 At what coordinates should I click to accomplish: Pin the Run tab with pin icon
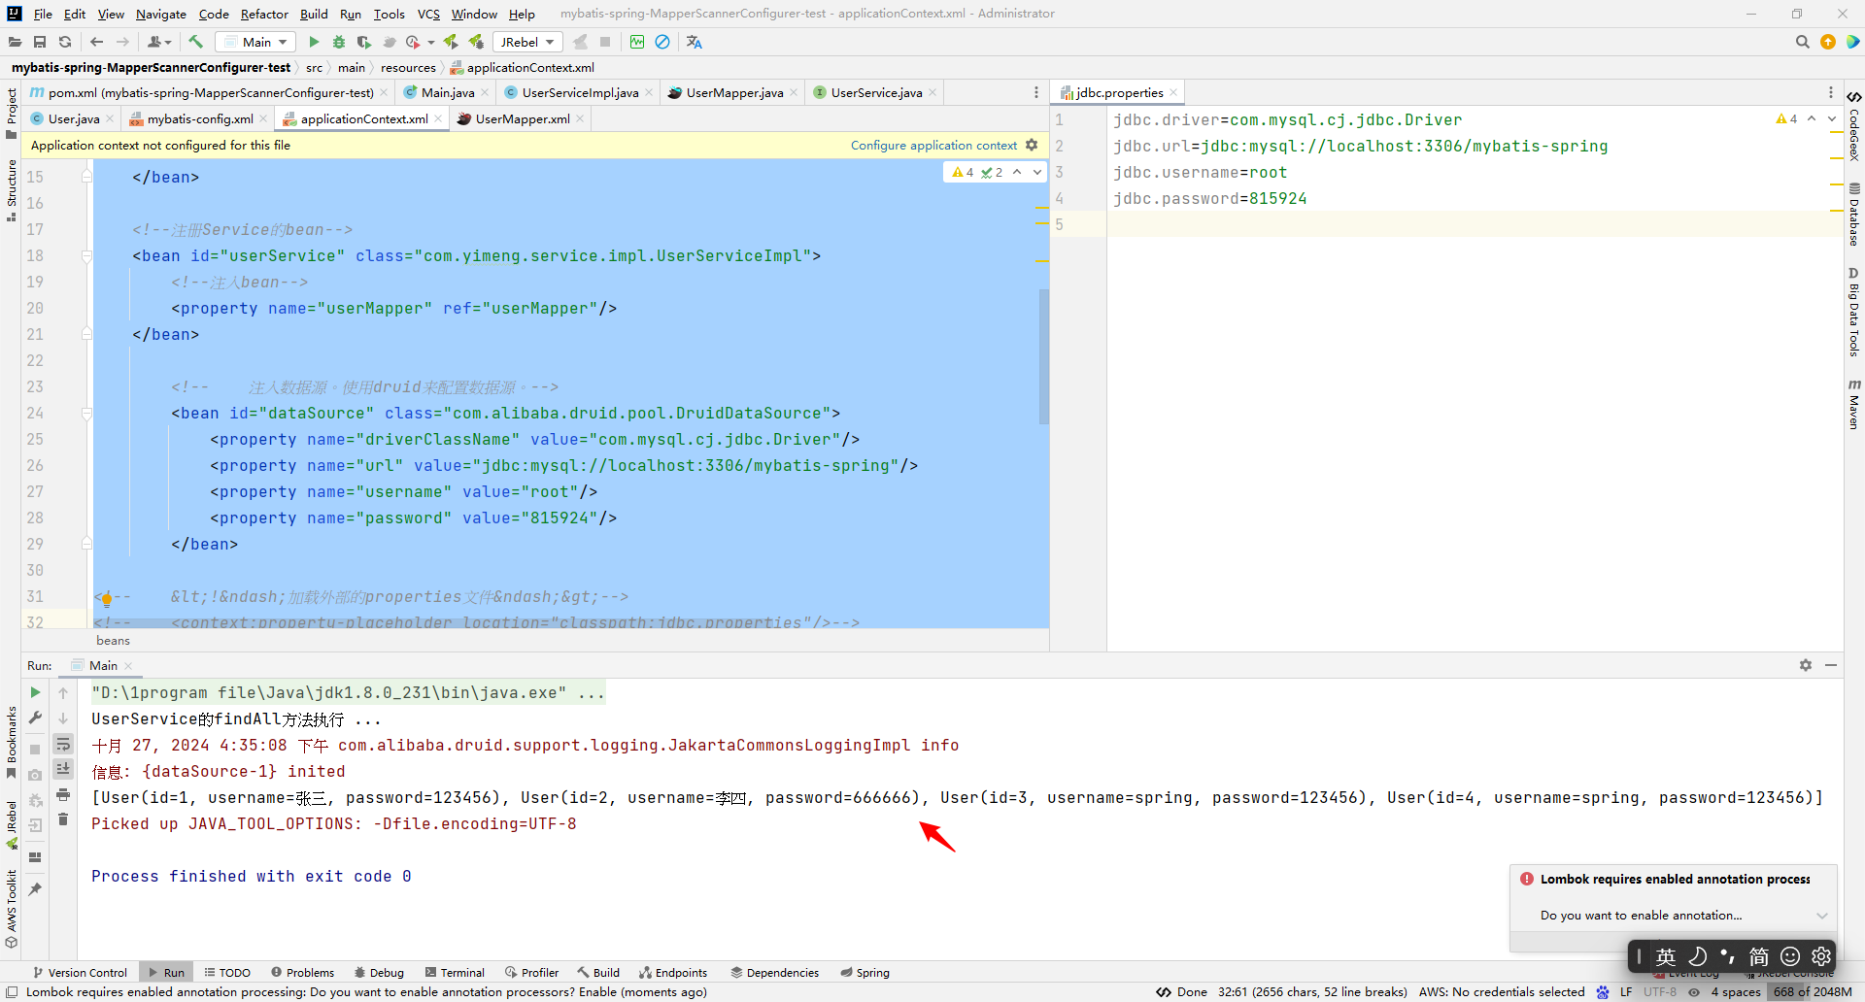35,889
